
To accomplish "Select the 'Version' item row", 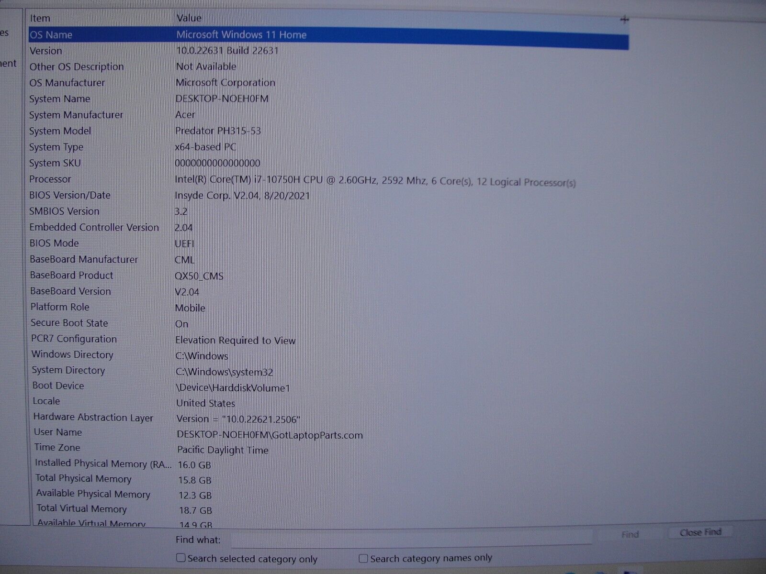I will tap(328, 51).
